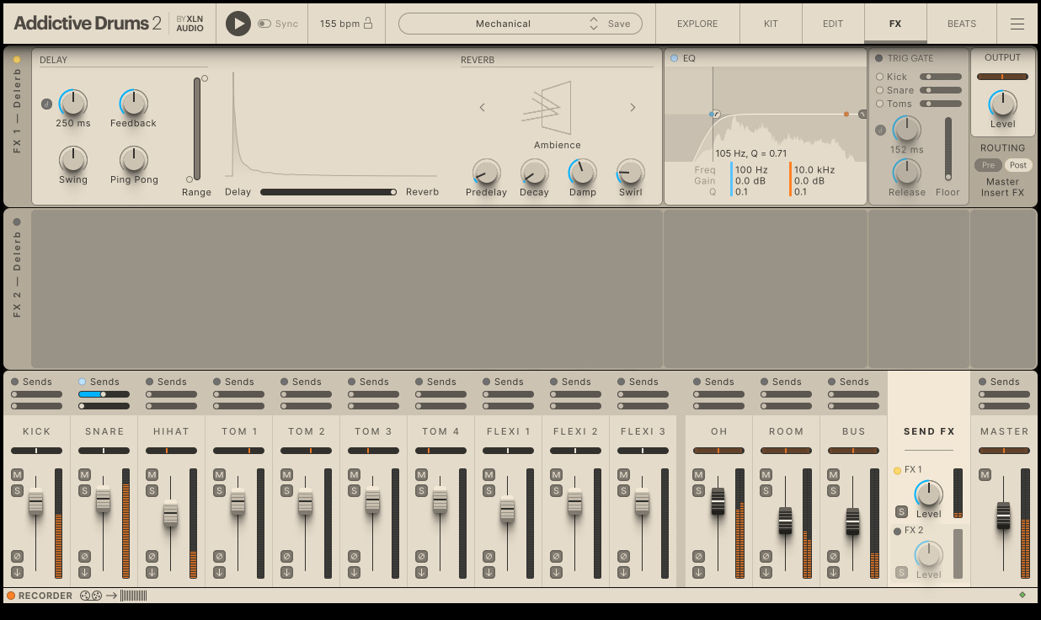Viewport: 1041px width, 620px height.
Task: Click the Swing knob
Action: [x=73, y=159]
